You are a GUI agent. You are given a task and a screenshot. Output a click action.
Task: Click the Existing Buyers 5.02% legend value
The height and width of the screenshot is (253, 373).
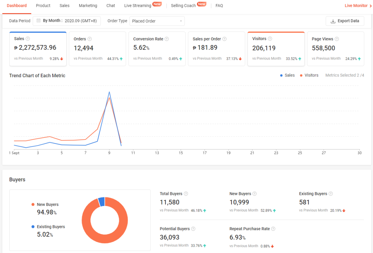(45, 234)
